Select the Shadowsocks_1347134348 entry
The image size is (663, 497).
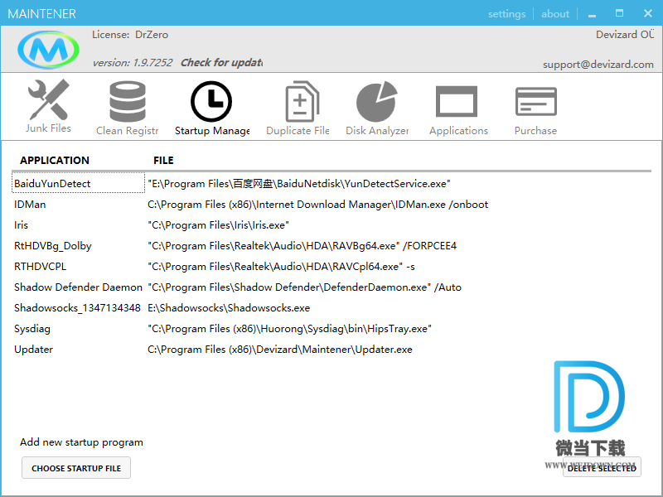tap(77, 308)
